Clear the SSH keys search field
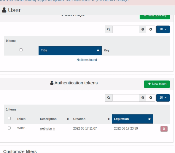This screenshot has height=153, width=175. coord(151,29)
